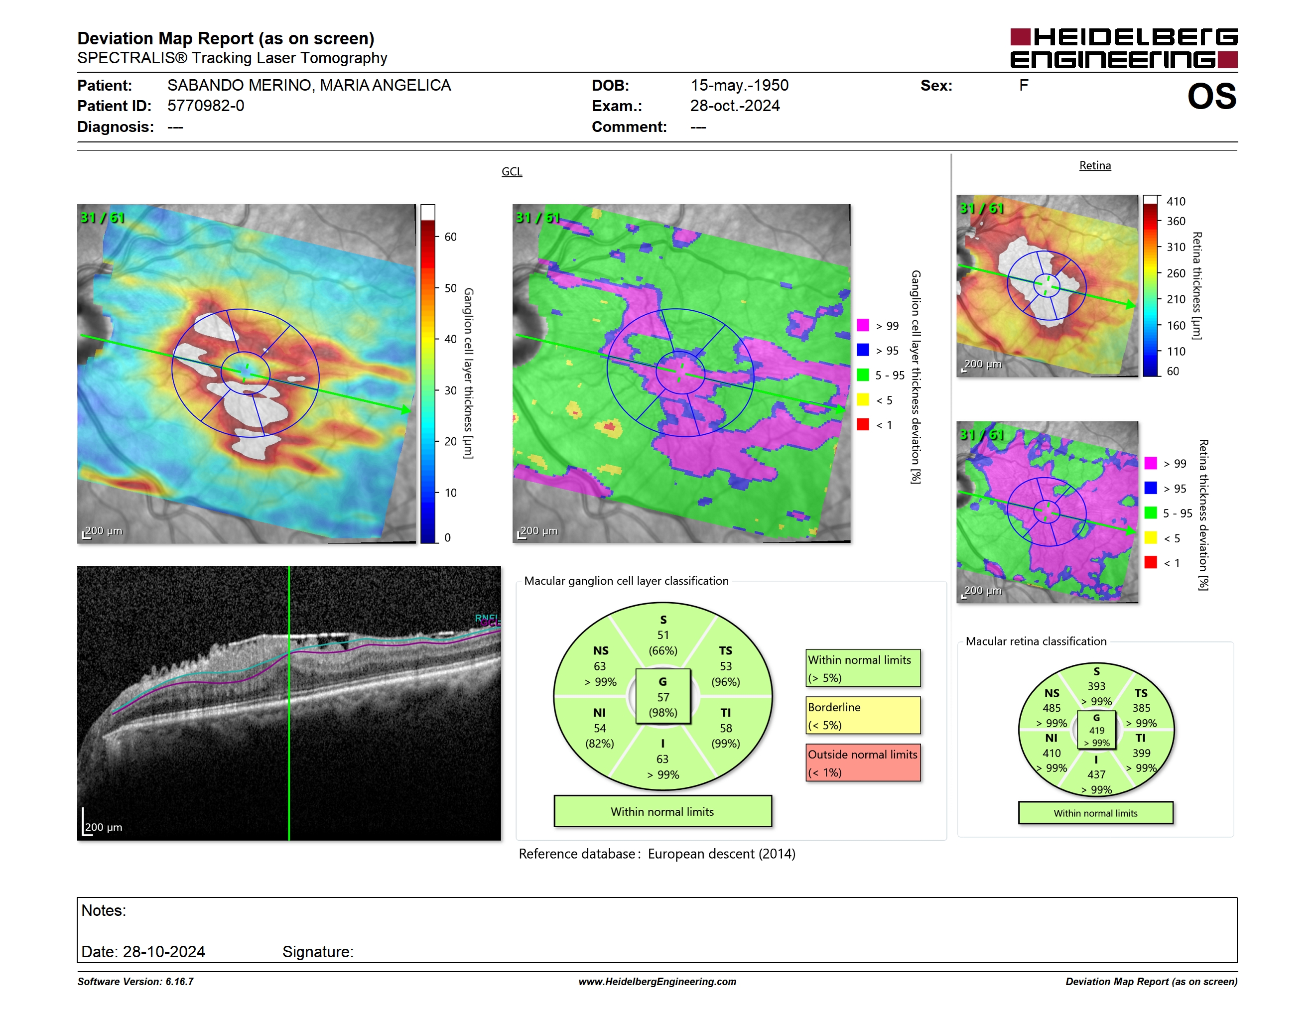Click 'Macular ganglion cell layer classification' heading
The width and height of the screenshot is (1315, 1016).
(626, 581)
